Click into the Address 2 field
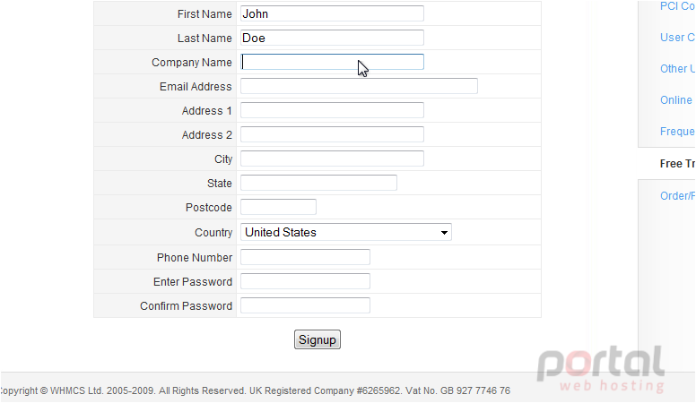Screen dimensions: 696x403 (332, 134)
